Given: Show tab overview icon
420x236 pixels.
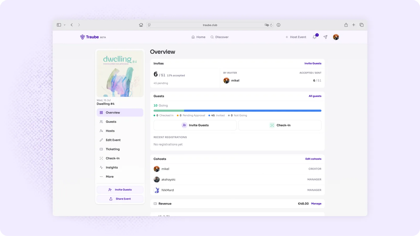Looking at the screenshot, I should [x=361, y=25].
